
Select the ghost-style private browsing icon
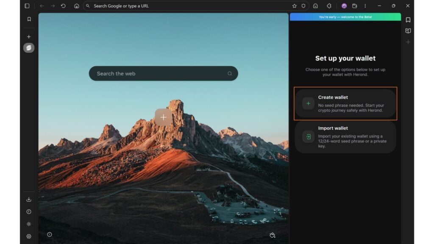316,6
